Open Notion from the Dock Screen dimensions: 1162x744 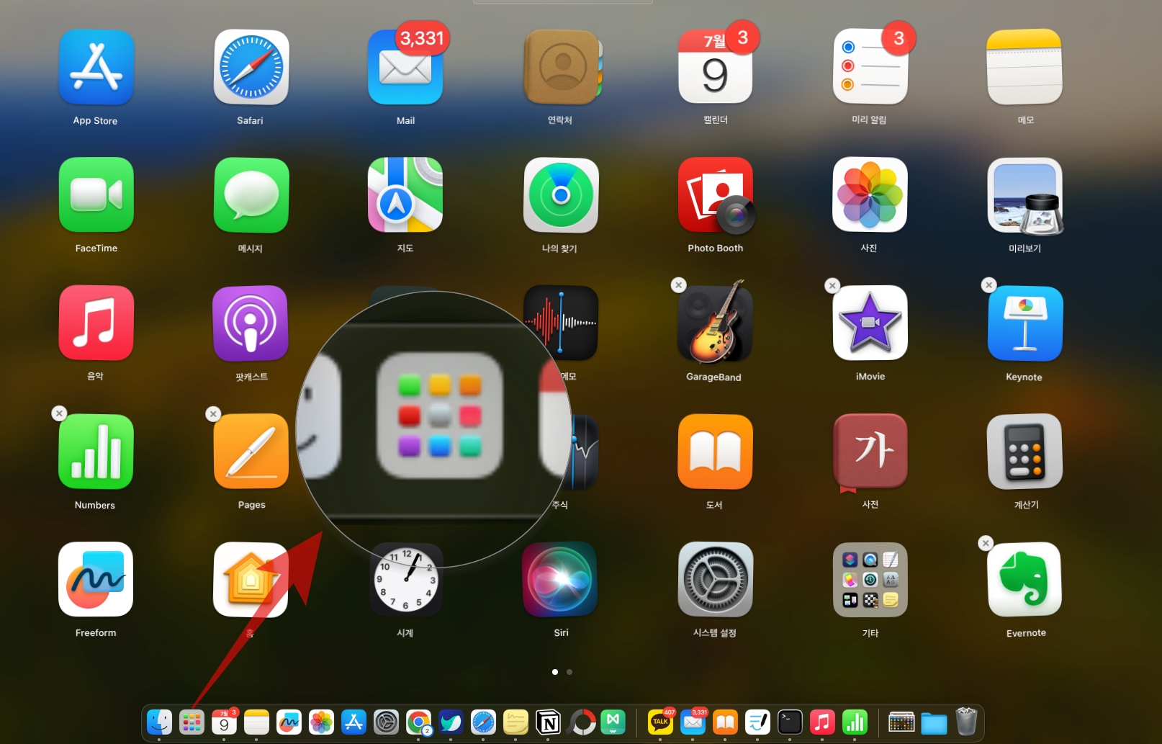click(x=549, y=722)
